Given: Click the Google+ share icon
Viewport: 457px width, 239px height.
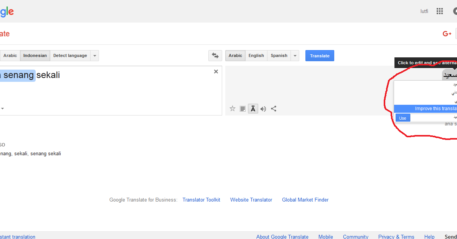Looking at the screenshot, I should (447, 34).
